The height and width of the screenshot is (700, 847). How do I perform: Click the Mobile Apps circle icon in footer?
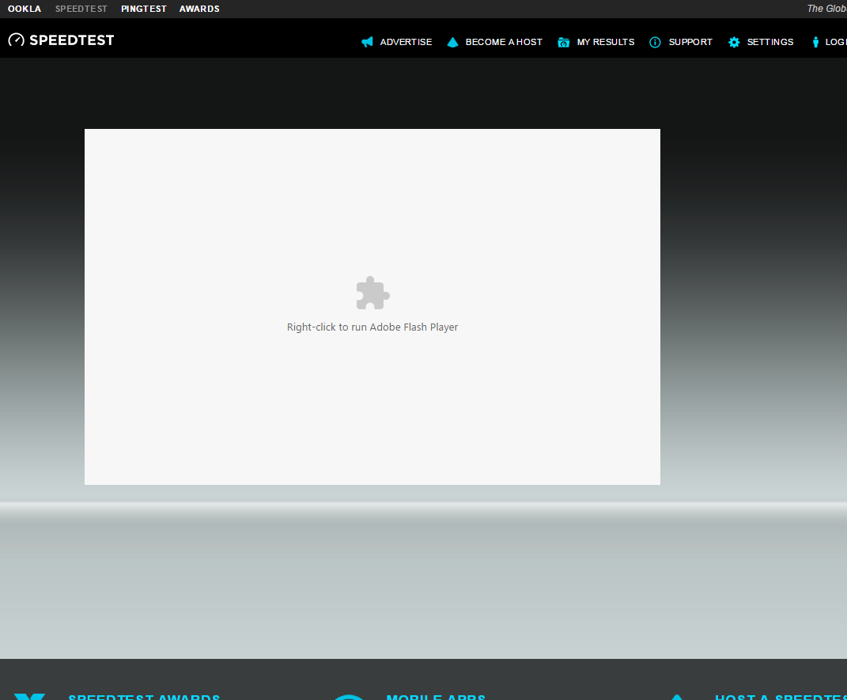(x=349, y=696)
